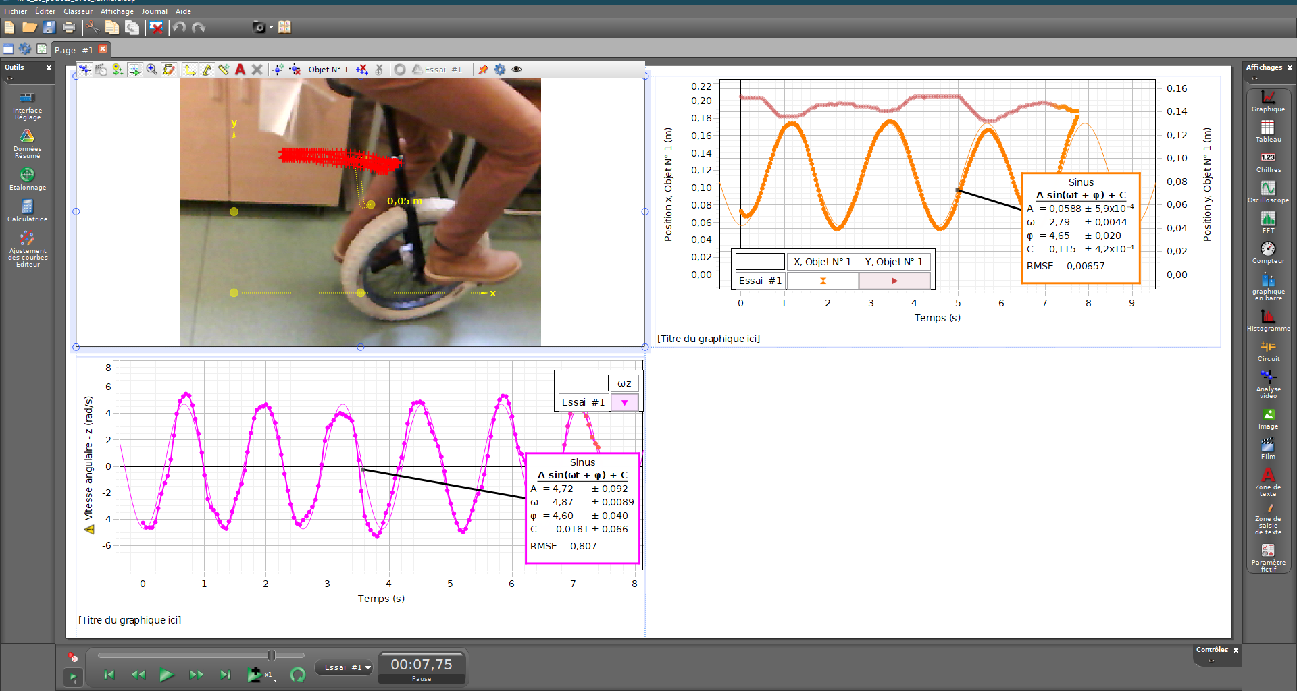Close the Page #1 tab
This screenshot has width=1297, height=691.
click(103, 49)
